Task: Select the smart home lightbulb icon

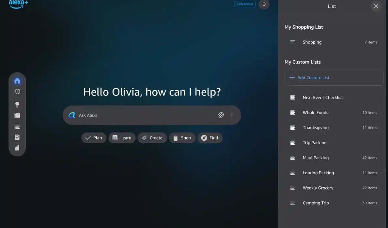Action: pyautogui.click(x=17, y=105)
